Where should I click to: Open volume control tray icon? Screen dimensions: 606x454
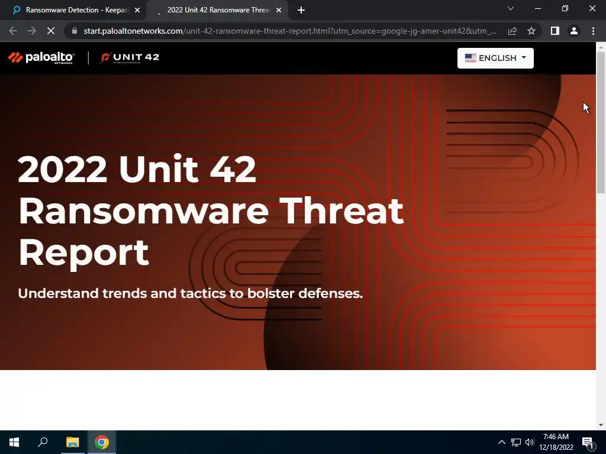click(530, 442)
